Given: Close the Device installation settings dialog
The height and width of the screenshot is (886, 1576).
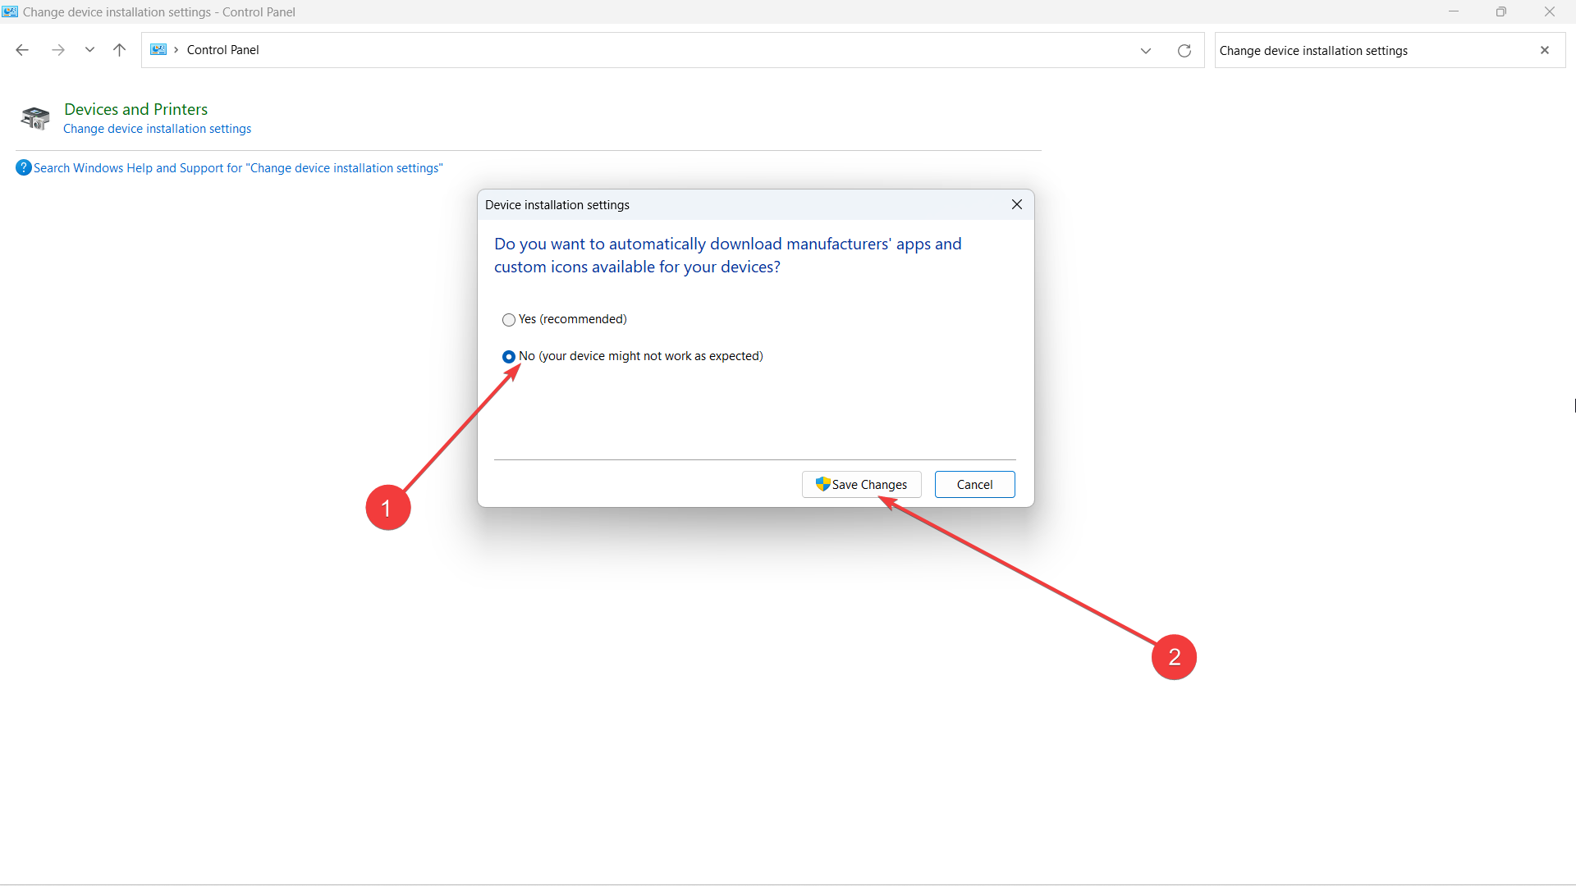Looking at the screenshot, I should 1016,204.
